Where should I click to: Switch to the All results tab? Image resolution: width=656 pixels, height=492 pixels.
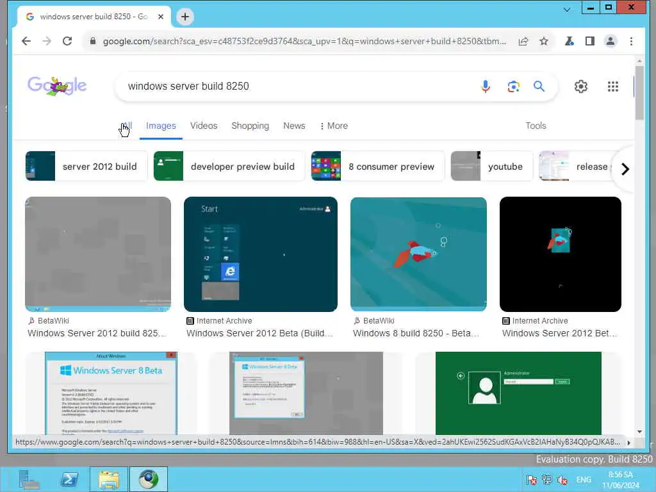pyautogui.click(x=127, y=126)
